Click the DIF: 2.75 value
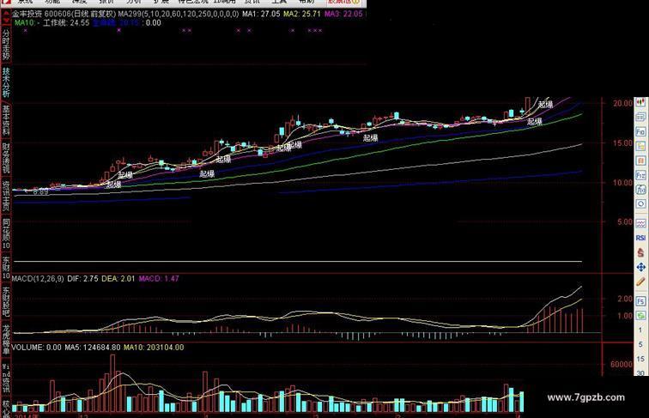Viewport: 649px width, 418px height. [x=82, y=279]
